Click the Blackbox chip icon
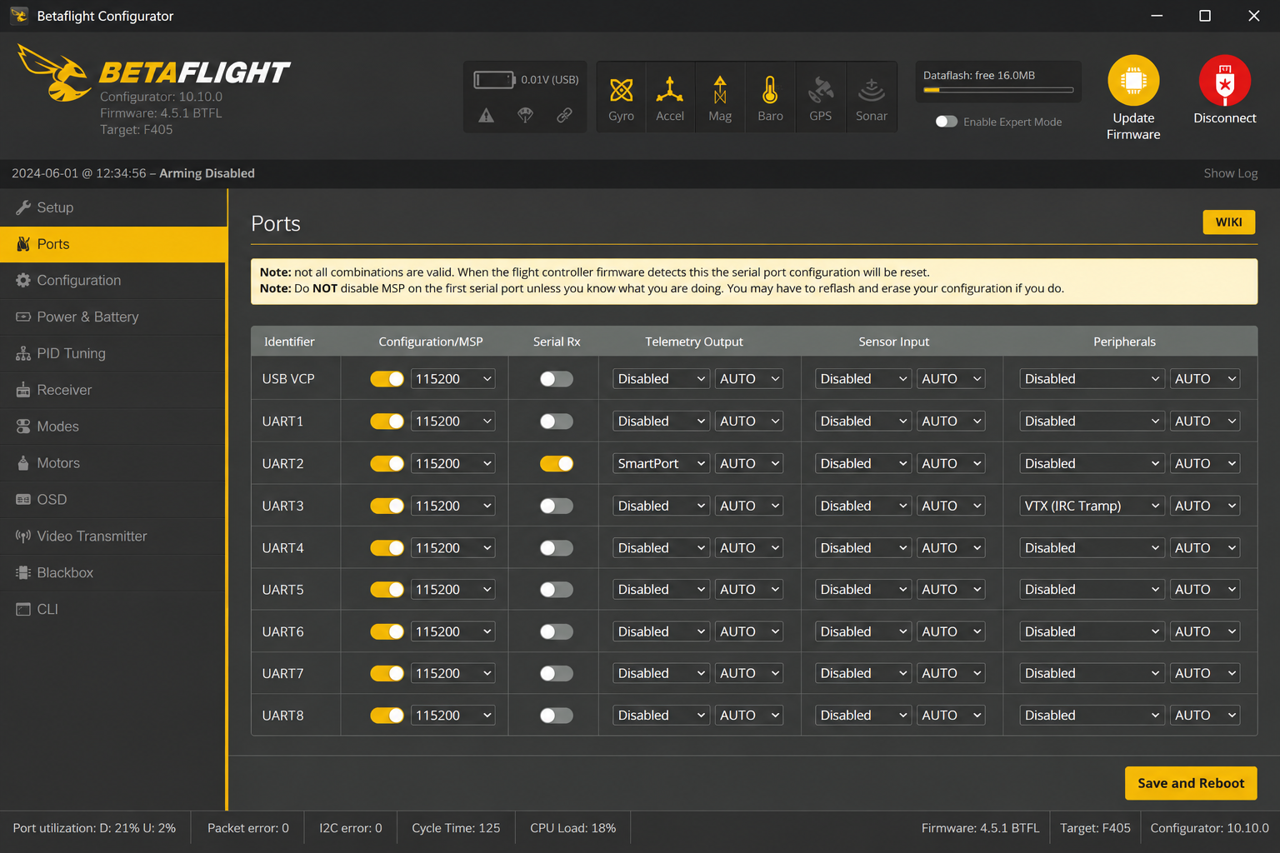This screenshot has height=853, width=1280. [x=23, y=573]
